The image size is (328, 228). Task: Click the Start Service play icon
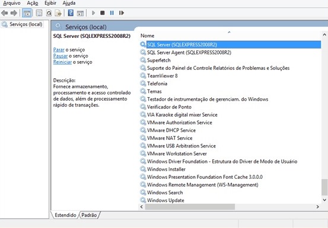pos(93,13)
